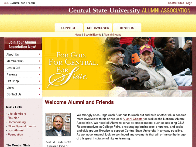The width and height of the screenshot is (196, 147).
Task: Click Keith A. Perkins portrait photo
Action: pos(58,125)
